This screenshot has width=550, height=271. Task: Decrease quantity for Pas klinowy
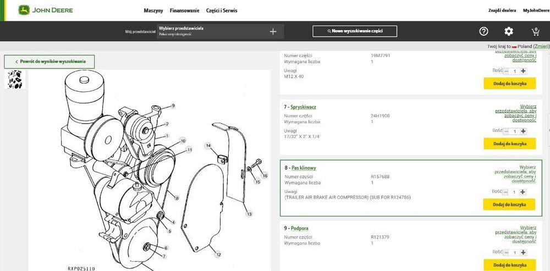[506, 192]
